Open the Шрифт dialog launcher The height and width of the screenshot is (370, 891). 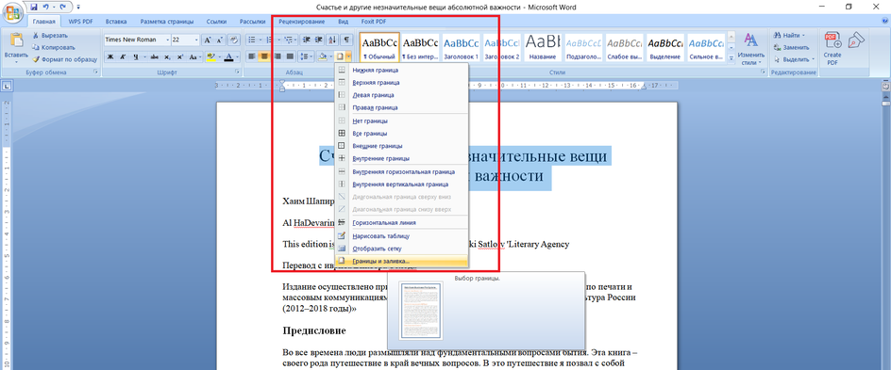pyautogui.click(x=237, y=72)
